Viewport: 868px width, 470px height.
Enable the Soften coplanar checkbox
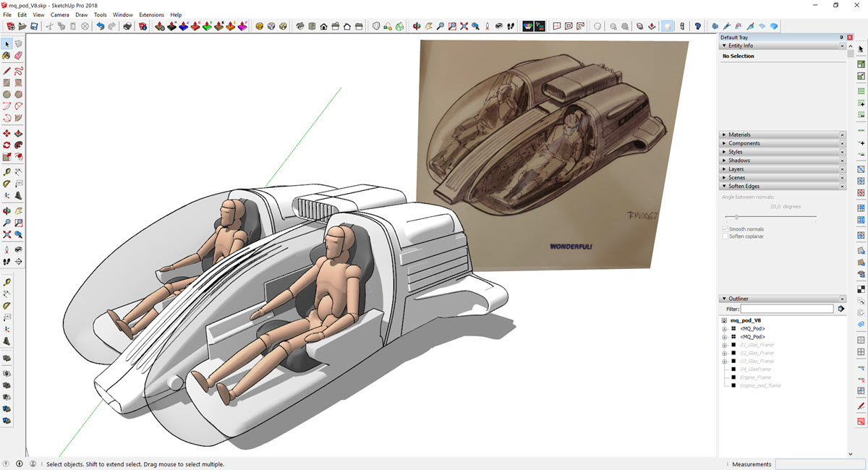(726, 236)
